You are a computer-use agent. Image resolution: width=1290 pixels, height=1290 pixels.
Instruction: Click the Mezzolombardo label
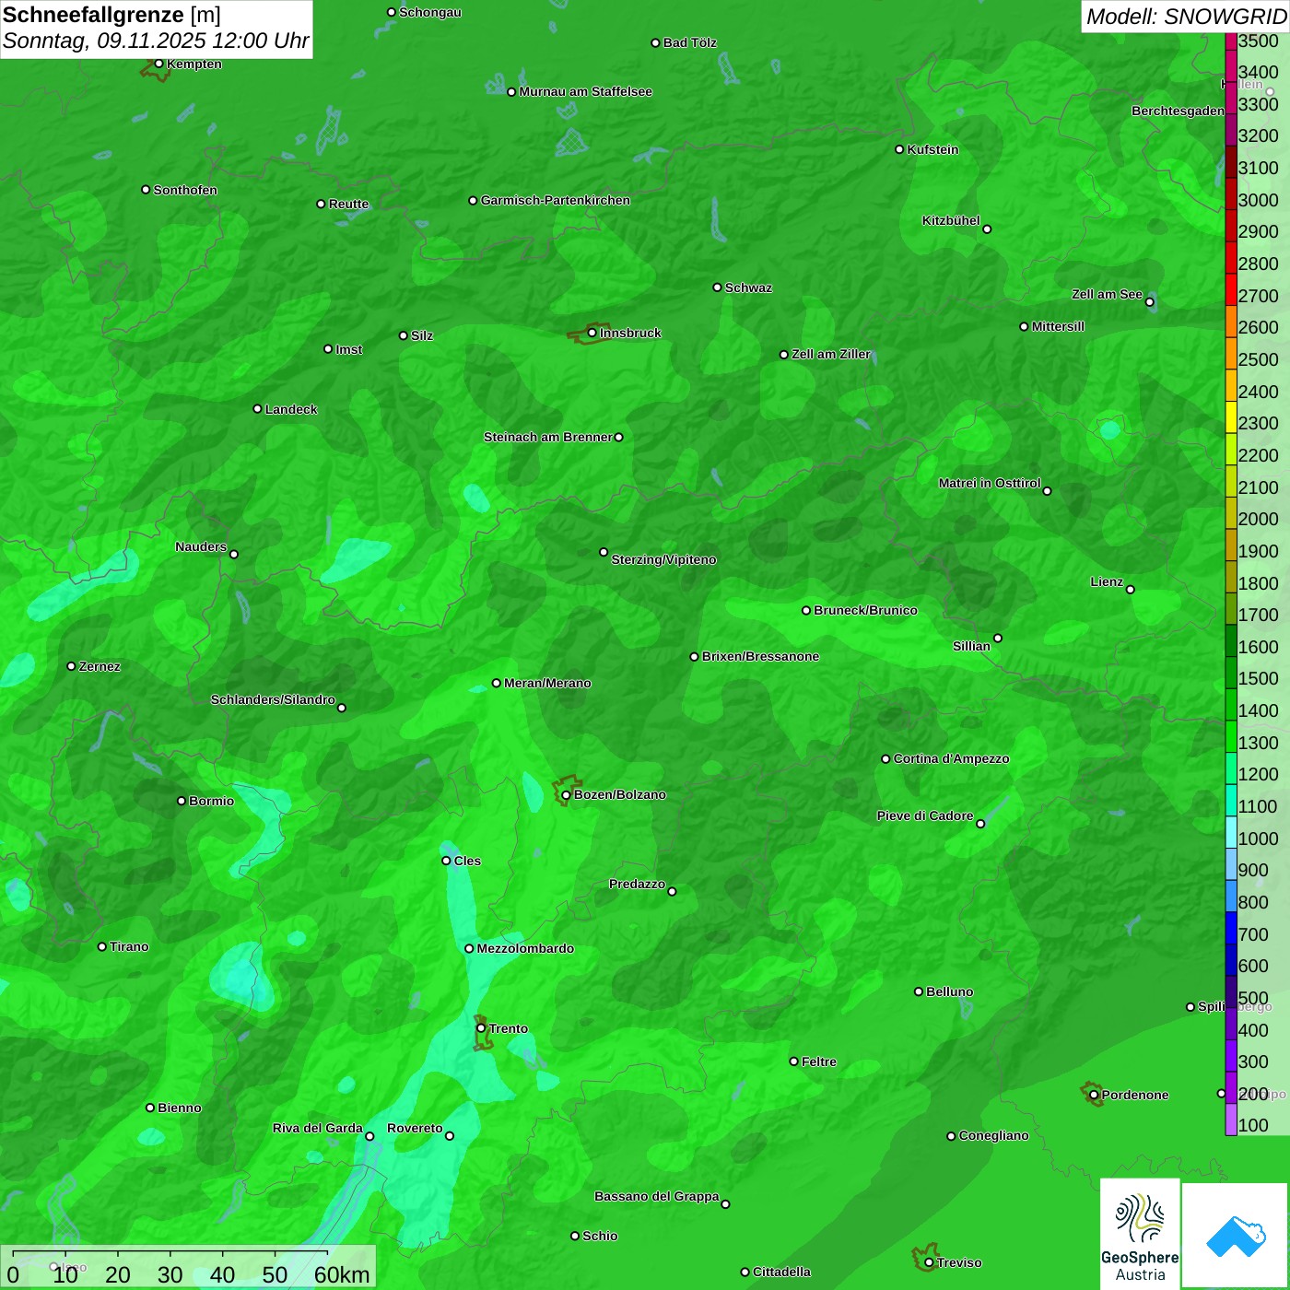(525, 948)
